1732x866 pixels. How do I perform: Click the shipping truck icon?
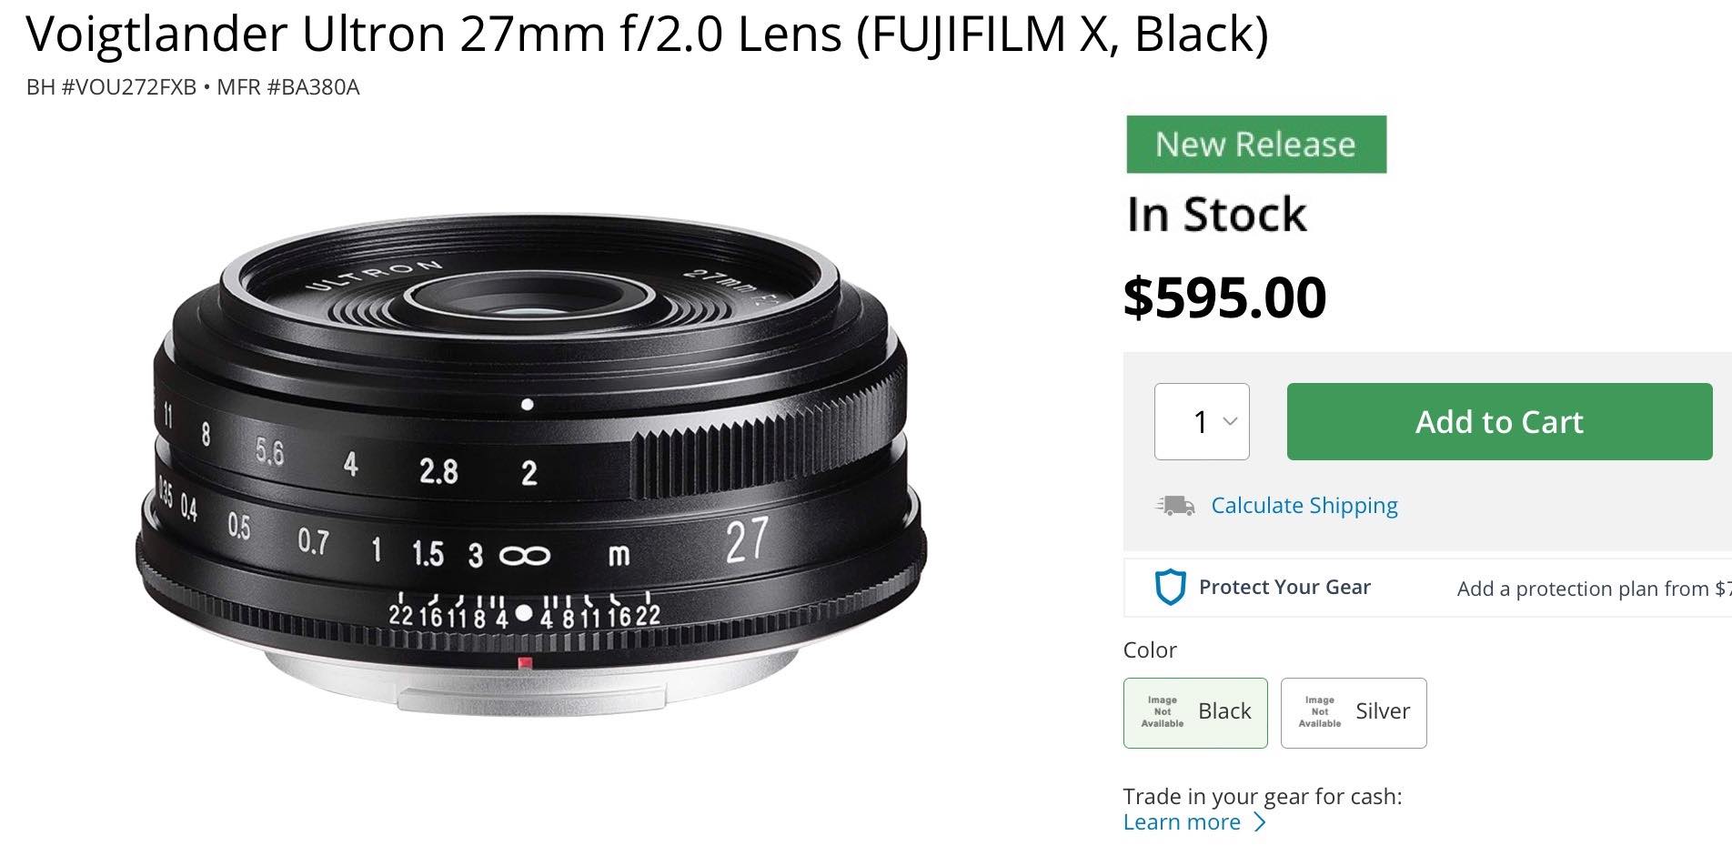click(1173, 506)
